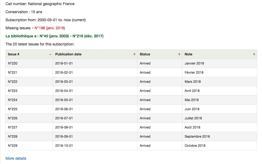Sort table by Status header

coord(145,54)
